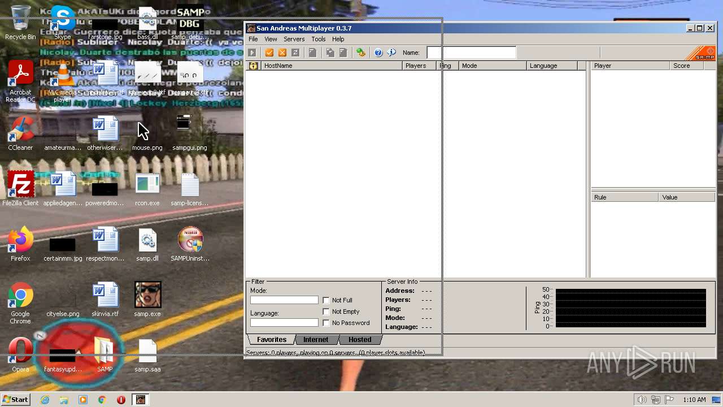Select the Firefox desktop shortcut
Screen dimensions: 723x407
(x=20, y=245)
